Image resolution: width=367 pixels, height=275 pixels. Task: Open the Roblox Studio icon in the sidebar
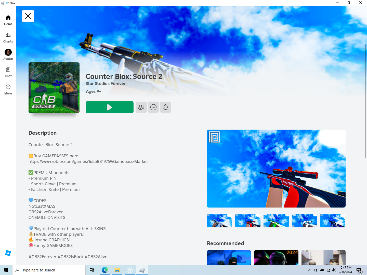pyautogui.click(x=8, y=253)
